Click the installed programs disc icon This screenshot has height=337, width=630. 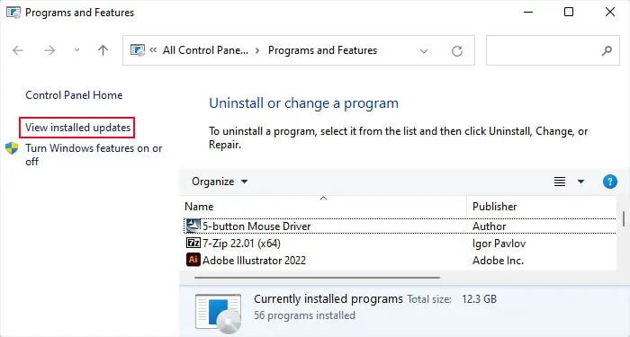tap(218, 314)
